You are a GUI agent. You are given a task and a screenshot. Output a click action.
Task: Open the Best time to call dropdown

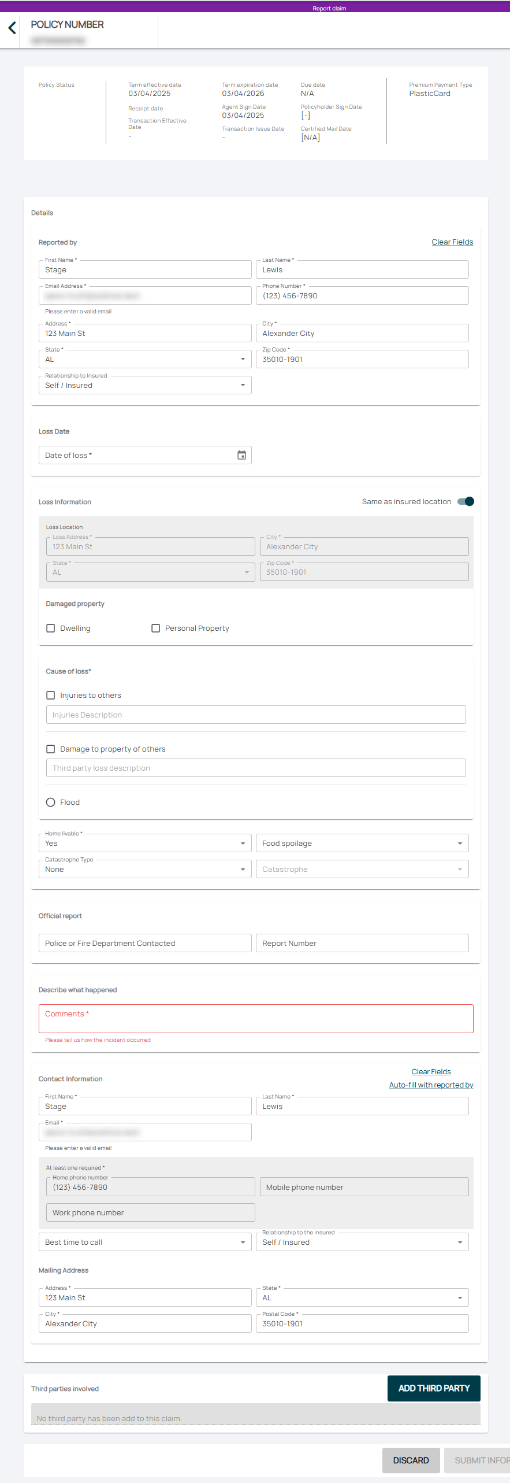pos(145,1242)
